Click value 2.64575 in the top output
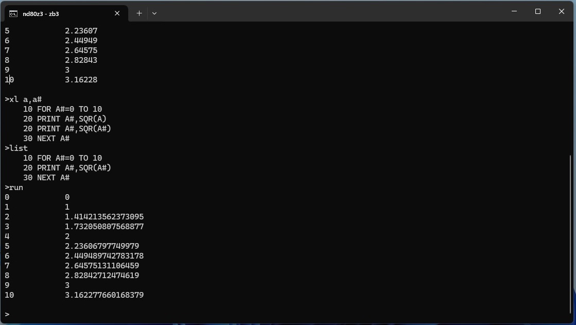The image size is (576, 325). (x=81, y=50)
